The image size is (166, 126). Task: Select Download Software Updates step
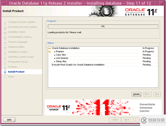(x=23, y=27)
